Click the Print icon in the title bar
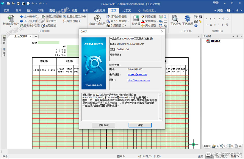244x159 pixels. click(28, 3)
